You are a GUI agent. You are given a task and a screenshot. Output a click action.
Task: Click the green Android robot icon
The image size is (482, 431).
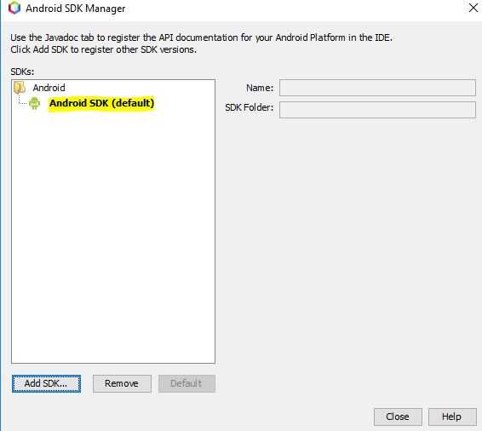click(x=34, y=103)
